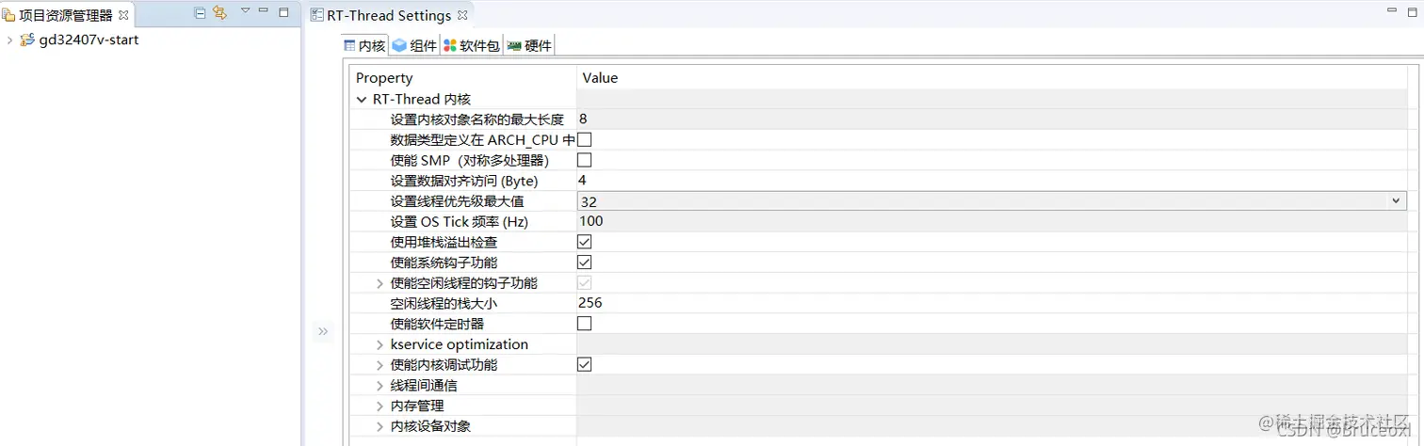1424x446 pixels.
Task: Select kservice optimization row text
Action: tap(459, 344)
